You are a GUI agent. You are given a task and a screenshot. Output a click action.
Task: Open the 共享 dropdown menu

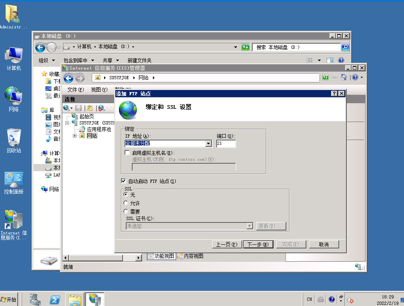pos(111,60)
